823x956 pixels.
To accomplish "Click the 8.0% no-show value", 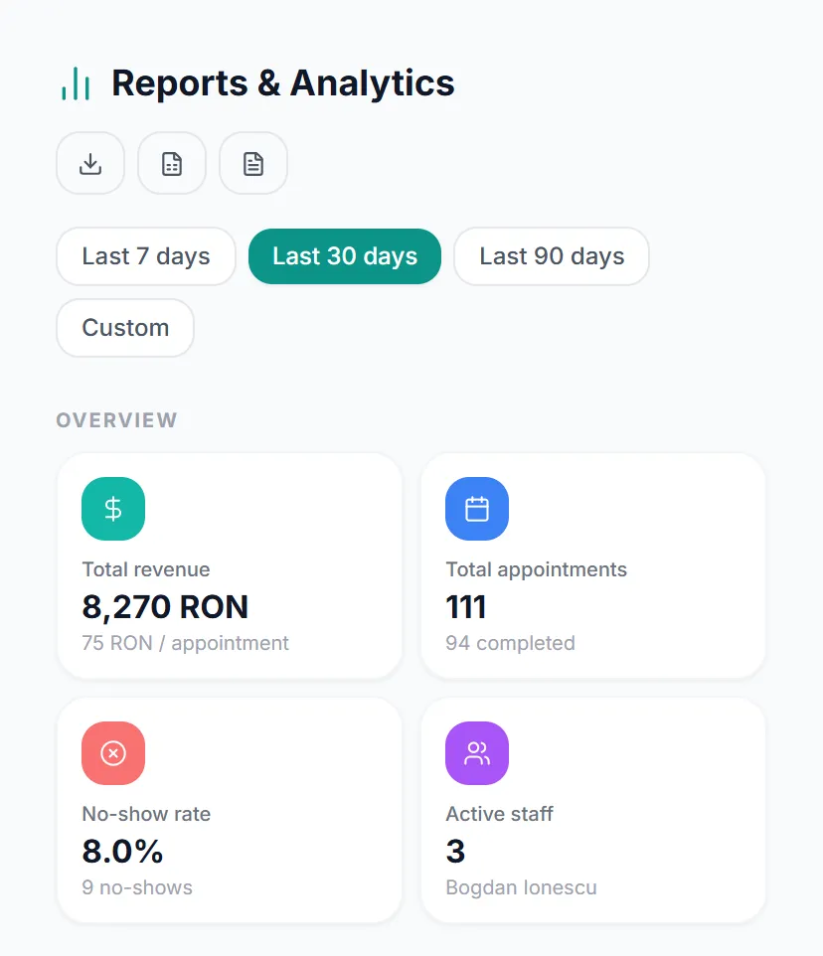I will [x=122, y=851].
